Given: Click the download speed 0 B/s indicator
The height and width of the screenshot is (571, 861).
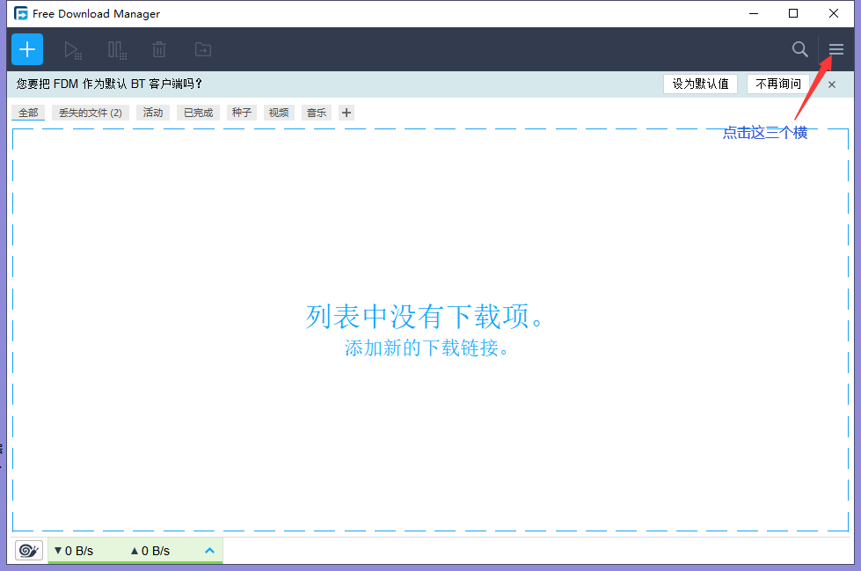Looking at the screenshot, I should [74, 551].
